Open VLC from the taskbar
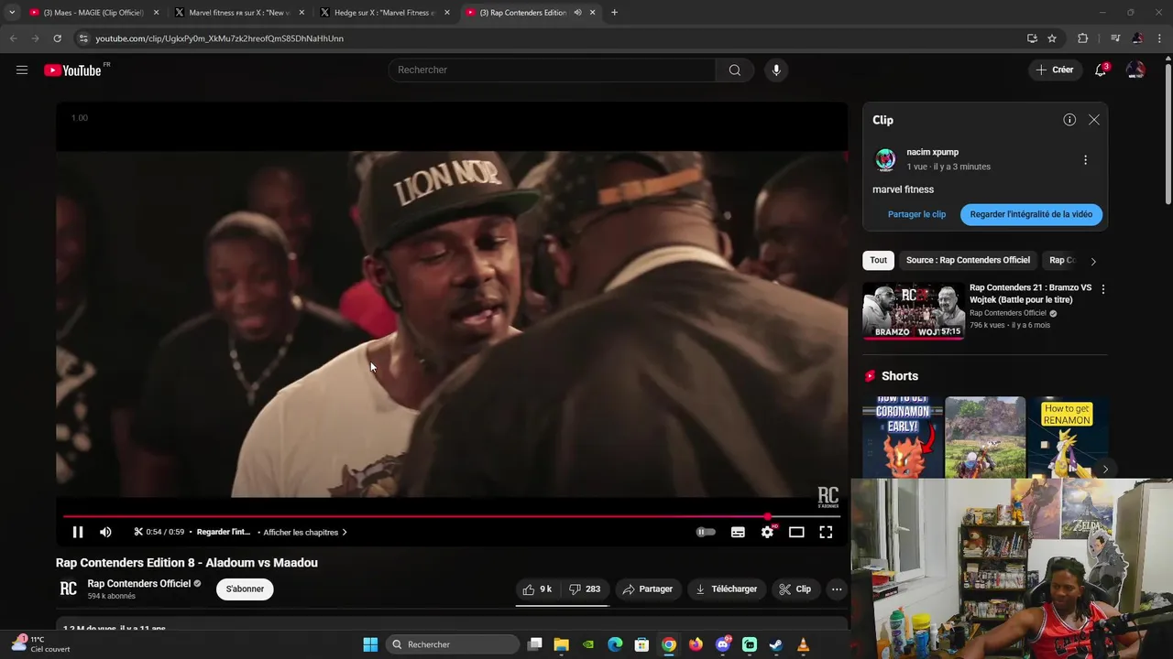The height and width of the screenshot is (659, 1173). pyautogui.click(x=803, y=644)
